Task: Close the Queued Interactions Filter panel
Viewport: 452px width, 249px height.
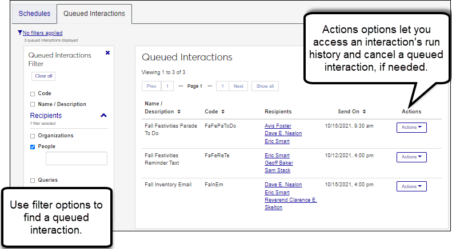Action: tap(107, 53)
